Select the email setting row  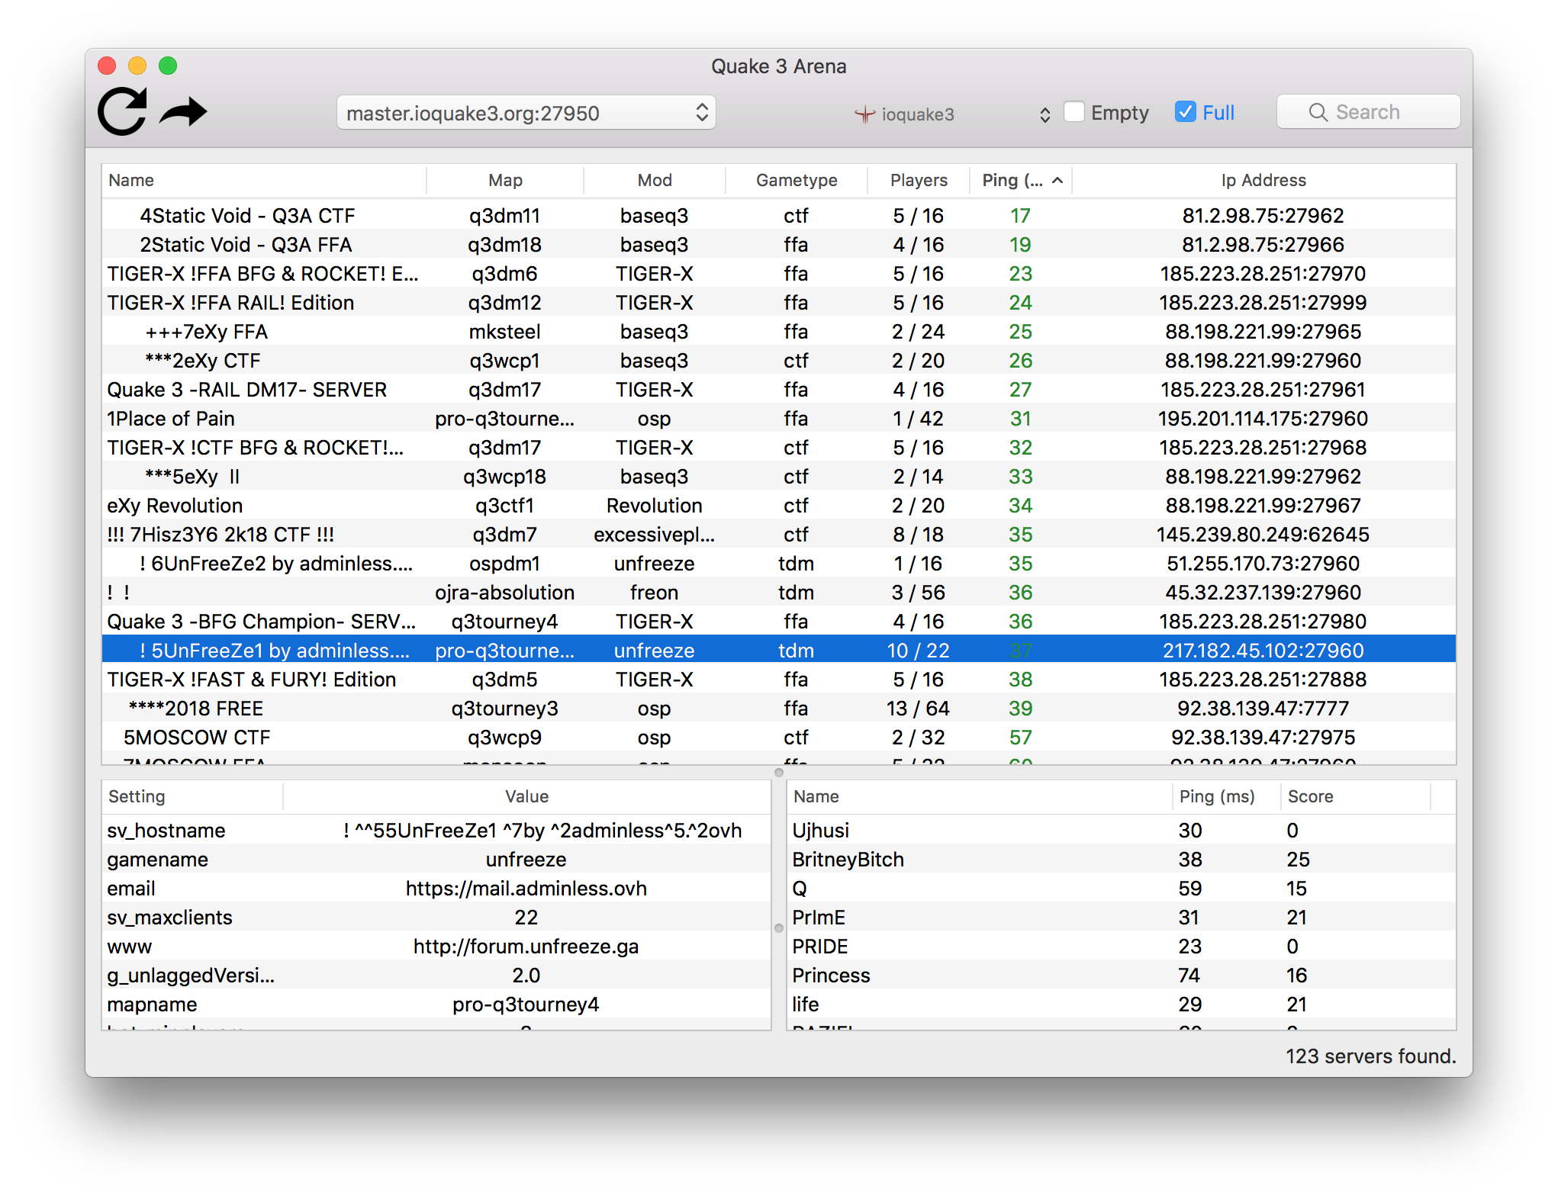[436, 889]
